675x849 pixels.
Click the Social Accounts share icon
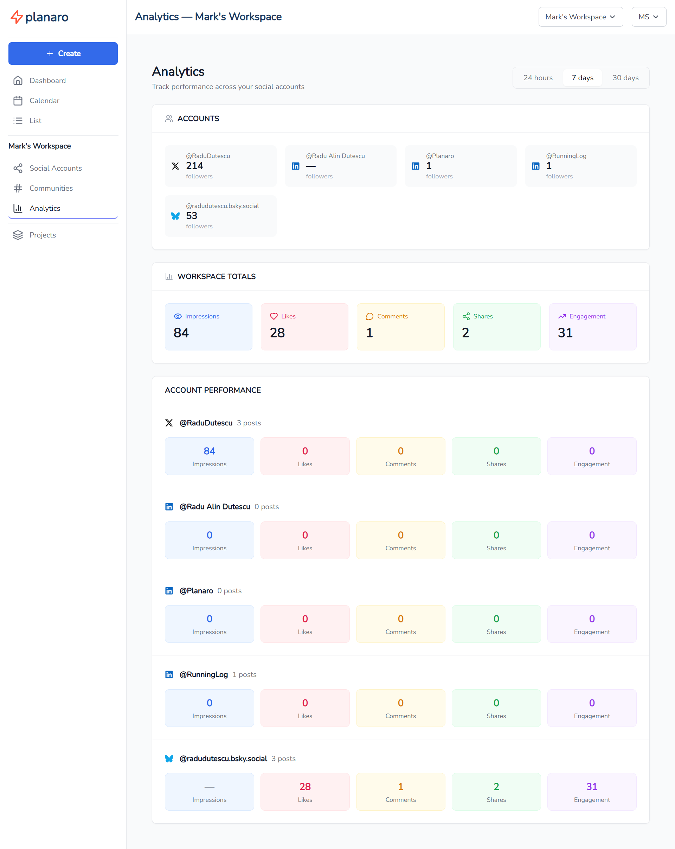click(x=18, y=168)
